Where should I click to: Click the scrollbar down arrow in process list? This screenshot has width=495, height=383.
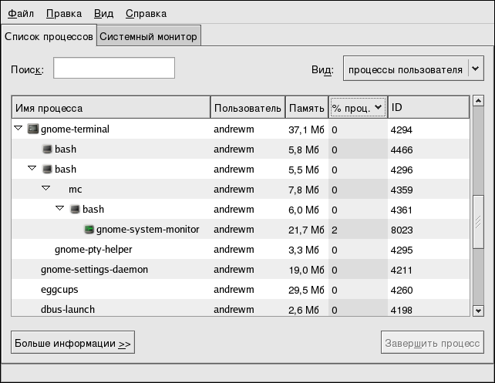pyautogui.click(x=477, y=310)
